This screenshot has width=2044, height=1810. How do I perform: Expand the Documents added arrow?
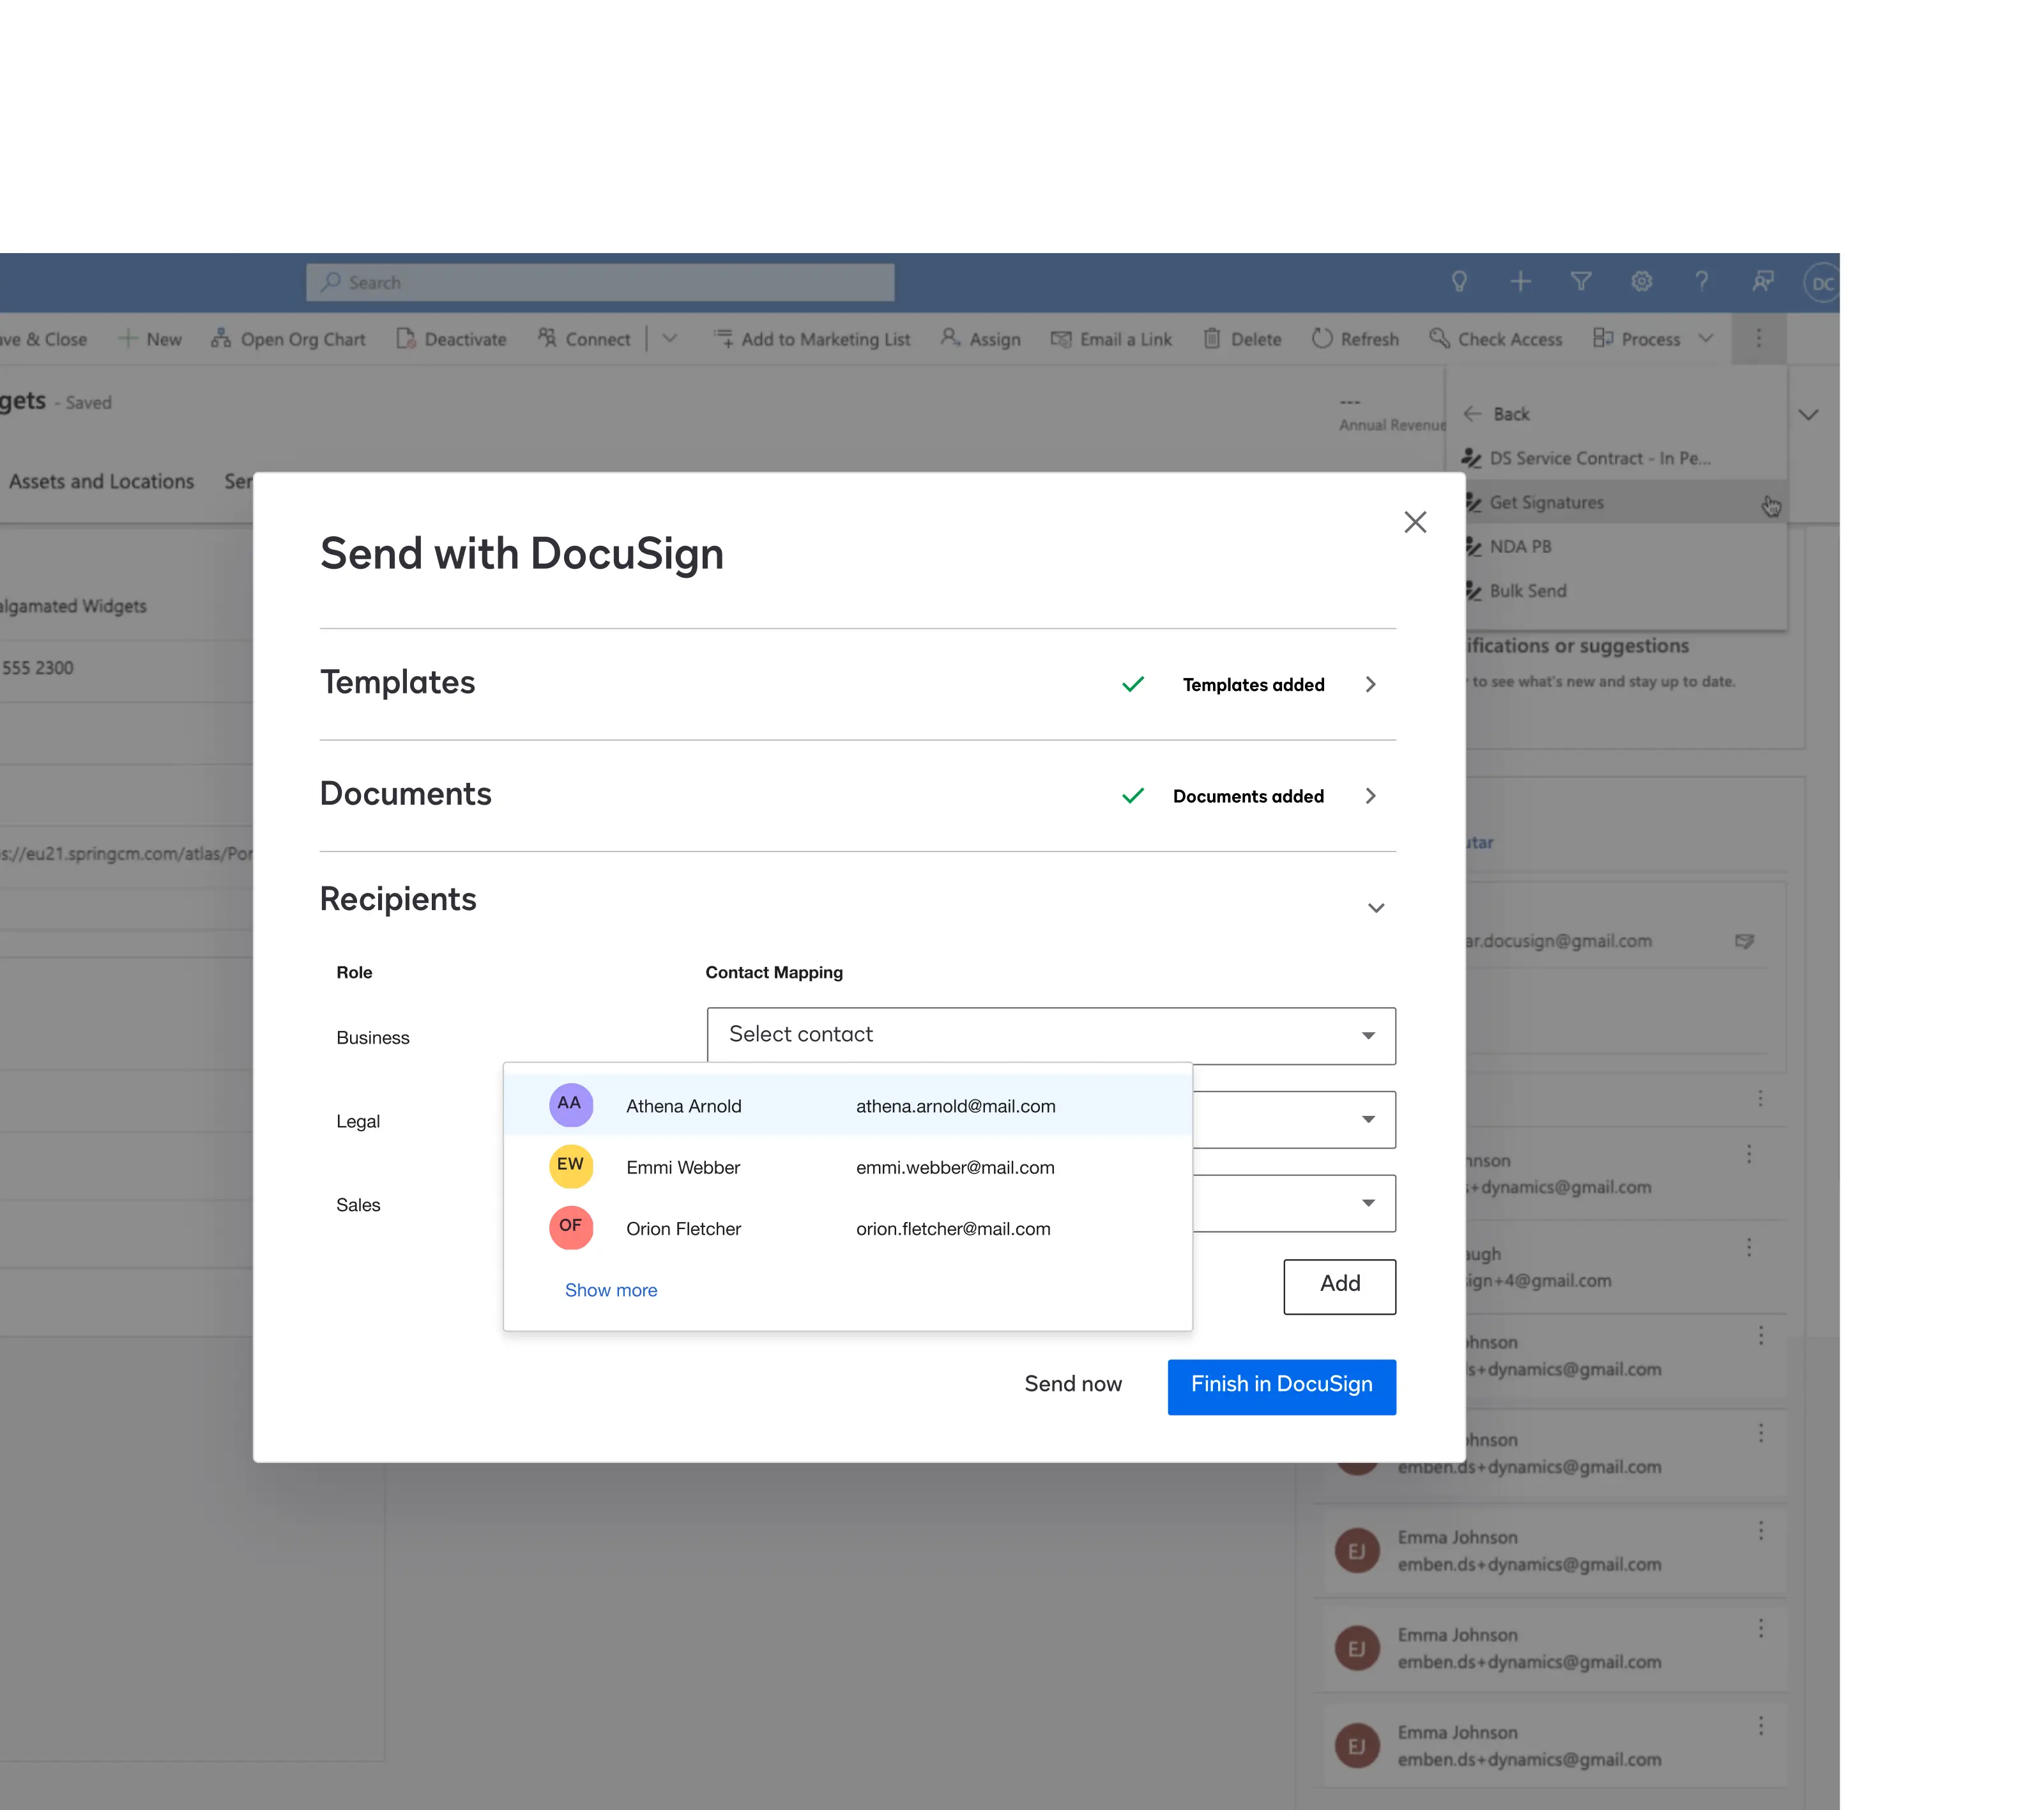[x=1370, y=796]
